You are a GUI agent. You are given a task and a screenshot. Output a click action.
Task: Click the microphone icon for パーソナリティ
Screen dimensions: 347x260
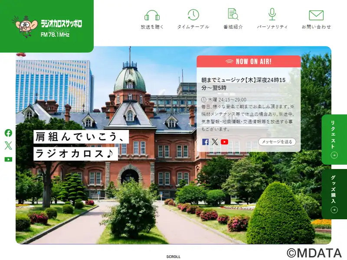(272, 14)
